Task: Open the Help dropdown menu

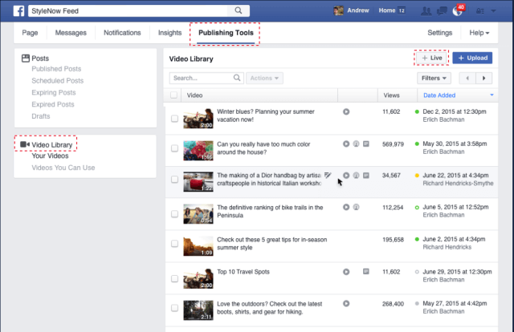Action: tap(479, 33)
